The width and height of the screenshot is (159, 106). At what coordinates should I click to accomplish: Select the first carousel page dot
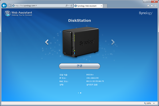[78, 93]
